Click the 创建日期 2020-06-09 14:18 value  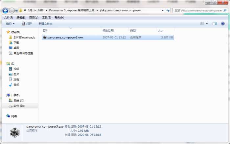(x=89, y=135)
